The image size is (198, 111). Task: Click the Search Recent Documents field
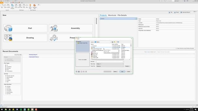point(176,52)
